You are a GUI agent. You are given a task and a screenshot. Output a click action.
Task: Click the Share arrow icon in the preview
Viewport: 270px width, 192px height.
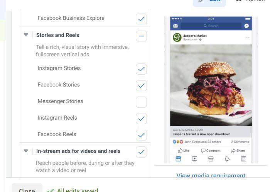[x=233, y=151]
